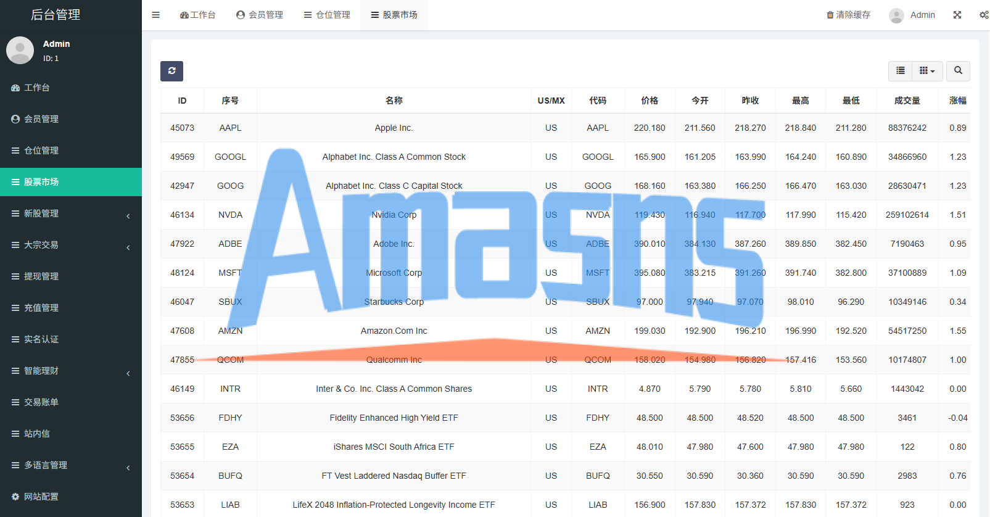This screenshot has height=517, width=990.
Task: Toggle fullscreen mode icon
Action: (x=957, y=15)
